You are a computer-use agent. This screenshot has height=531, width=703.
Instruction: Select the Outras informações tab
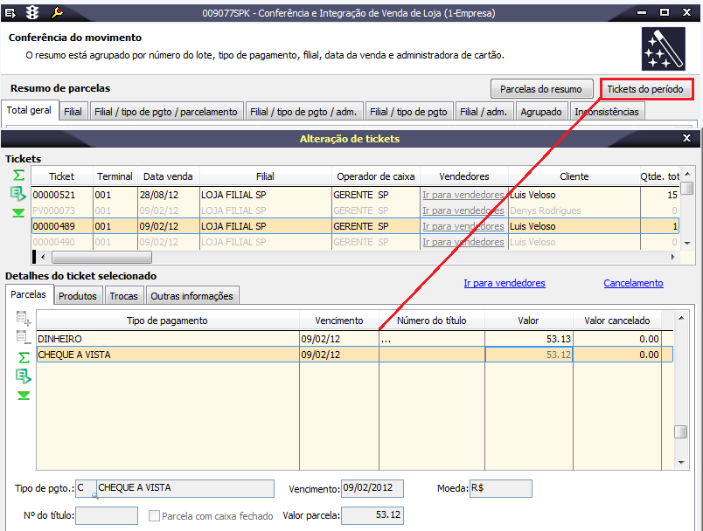click(191, 296)
